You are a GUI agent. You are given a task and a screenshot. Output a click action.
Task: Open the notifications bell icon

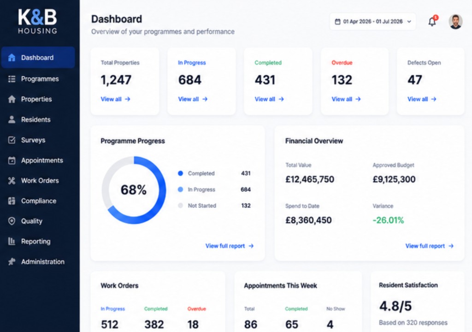432,21
